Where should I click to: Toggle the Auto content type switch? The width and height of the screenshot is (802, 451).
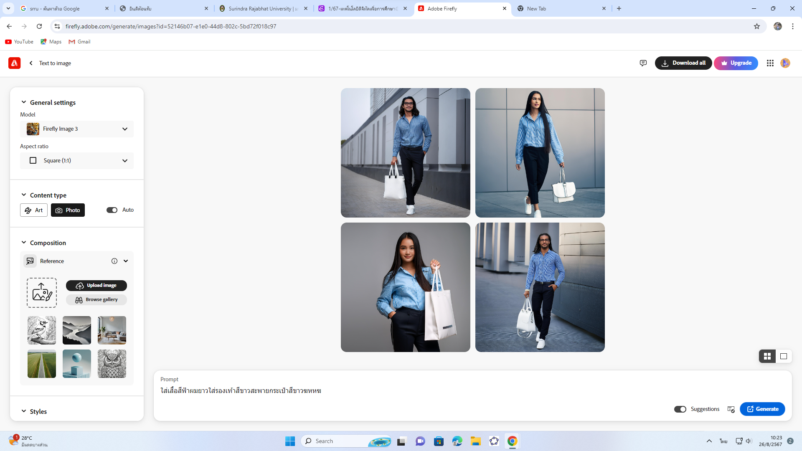tap(112, 210)
